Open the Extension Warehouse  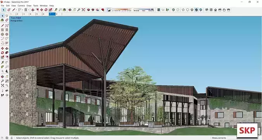93,10
